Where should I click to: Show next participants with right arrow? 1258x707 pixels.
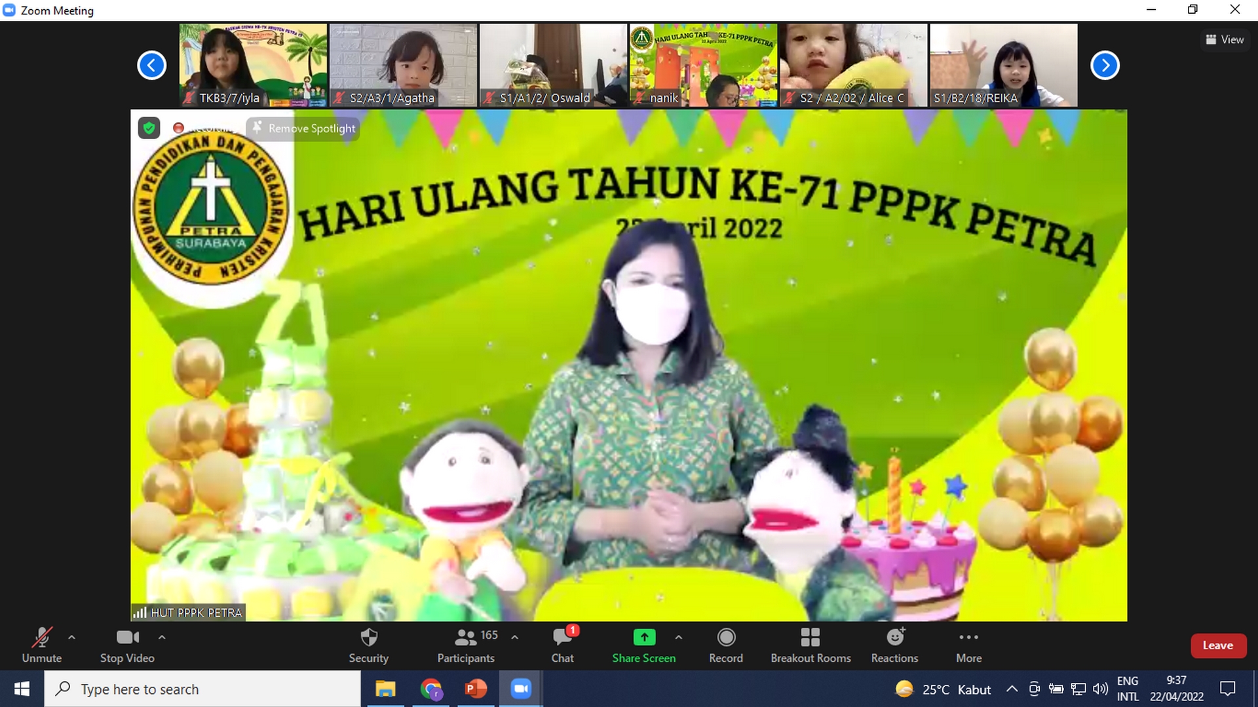(1105, 66)
